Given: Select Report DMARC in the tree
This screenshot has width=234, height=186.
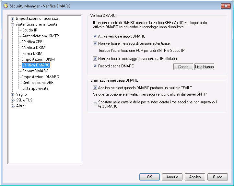Looking at the screenshot, I should click(35, 71).
